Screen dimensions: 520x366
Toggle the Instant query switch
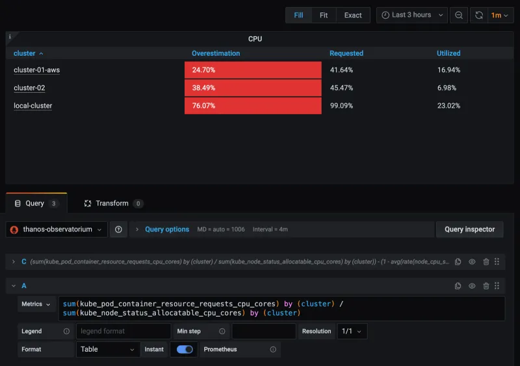point(185,349)
